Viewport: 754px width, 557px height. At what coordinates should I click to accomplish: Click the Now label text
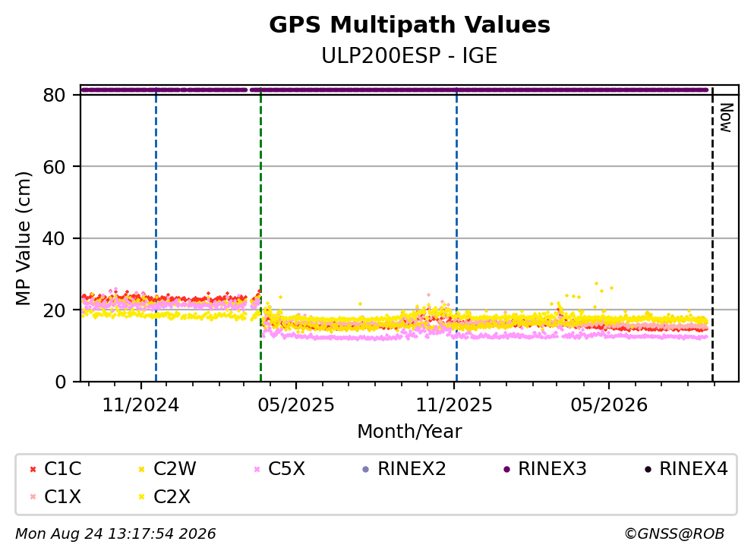tap(726, 118)
